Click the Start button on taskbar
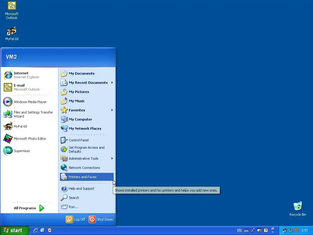Viewport: 313px width, 235px height. point(14,230)
